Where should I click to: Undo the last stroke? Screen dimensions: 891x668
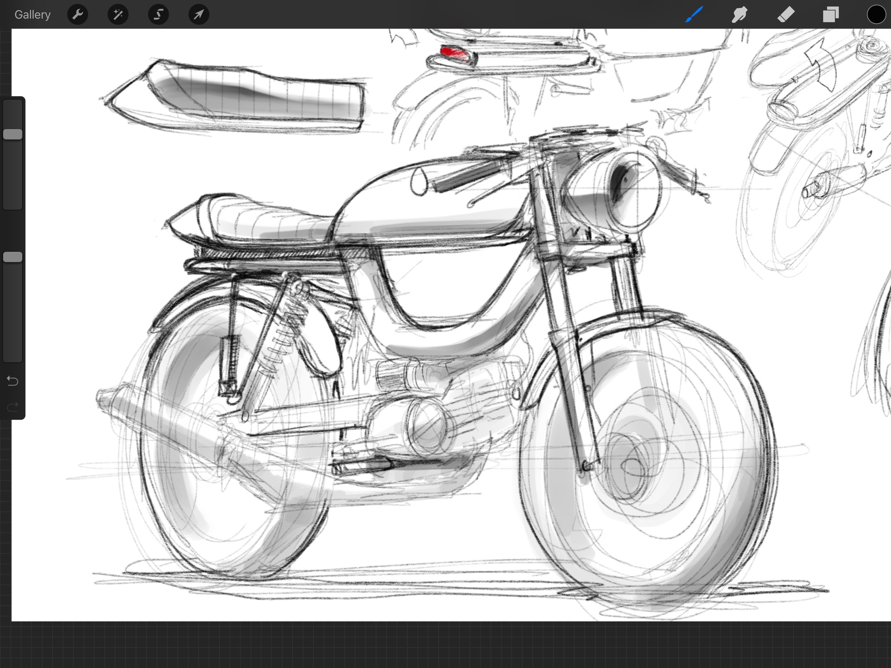pyautogui.click(x=12, y=381)
